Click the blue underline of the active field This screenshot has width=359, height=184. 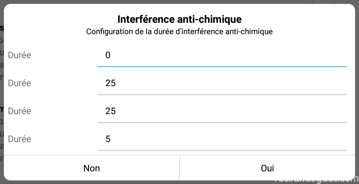(222, 67)
